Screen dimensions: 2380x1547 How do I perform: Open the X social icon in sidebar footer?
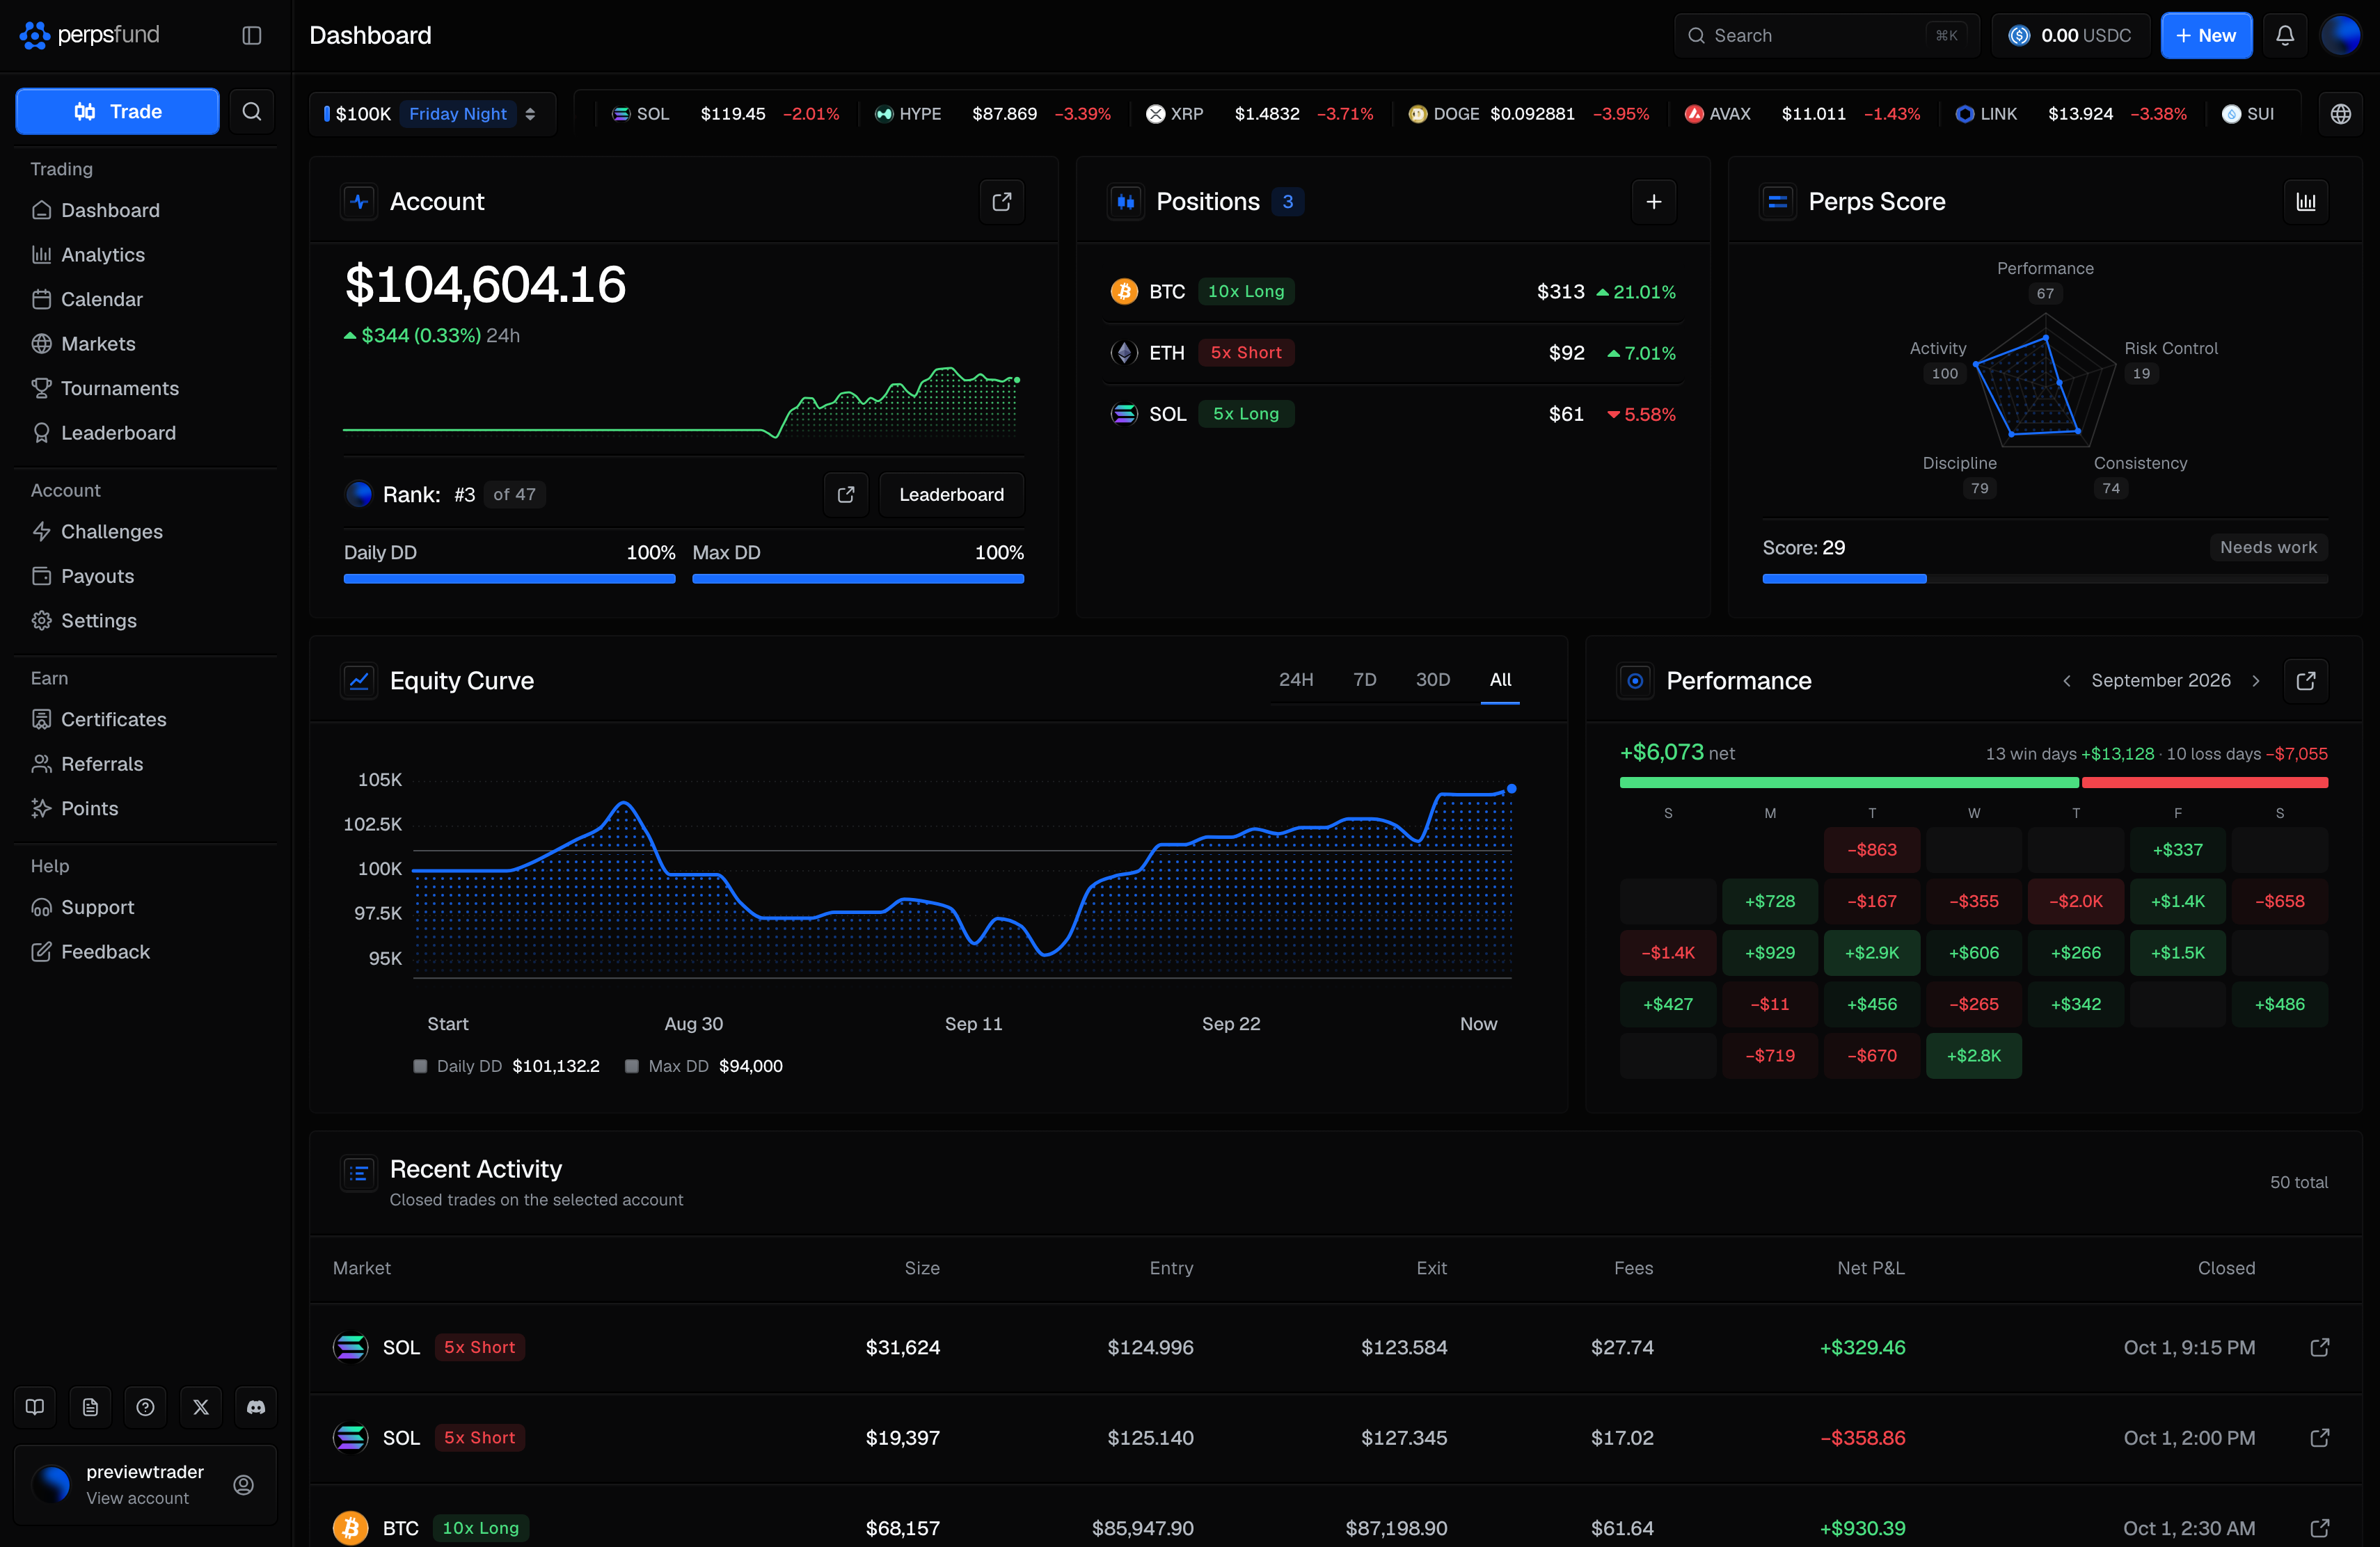[x=201, y=1407]
